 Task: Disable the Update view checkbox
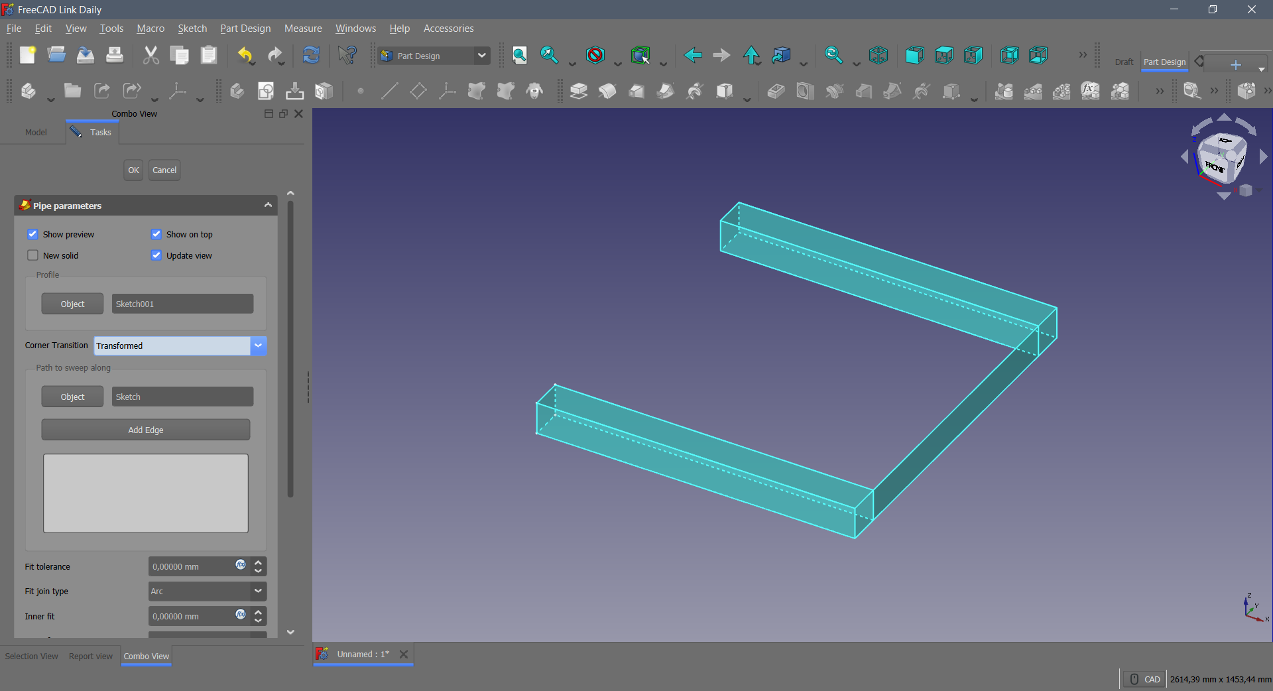[156, 255]
